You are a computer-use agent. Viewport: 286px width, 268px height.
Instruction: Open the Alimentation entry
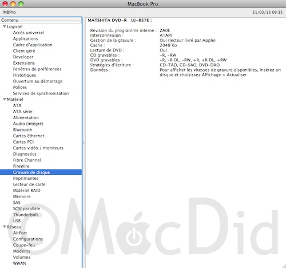(x=26, y=117)
